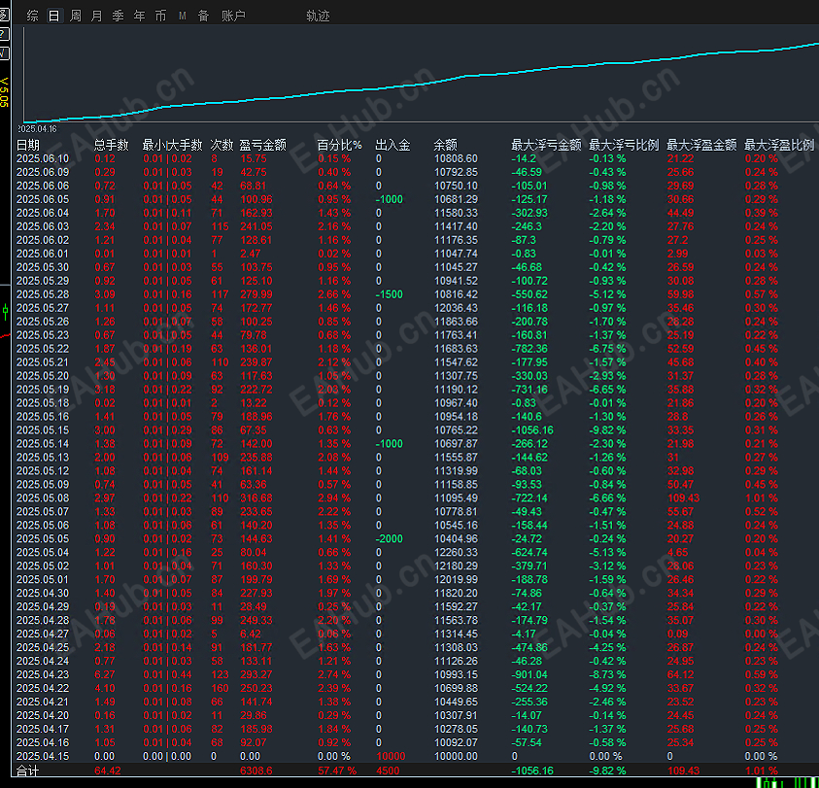This screenshot has height=788, width=819.
Task: Click balance 10808.60 on 2025.06.10
Action: coord(456,158)
